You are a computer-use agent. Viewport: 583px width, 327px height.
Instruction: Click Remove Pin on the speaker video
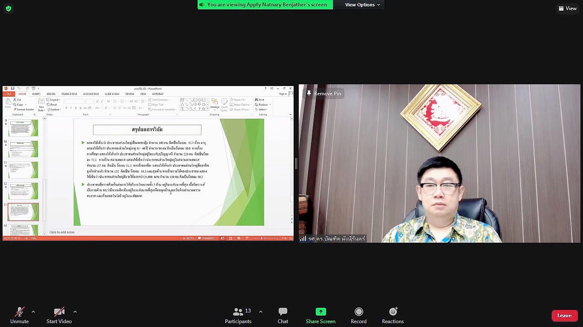(324, 94)
